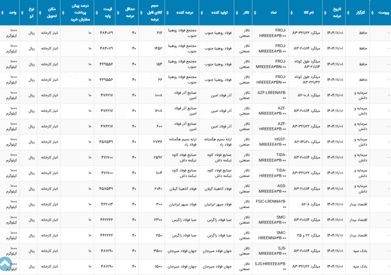The height and width of the screenshot is (275, 391).
Task: Click the نماد column header label
Action: tap(274, 12)
